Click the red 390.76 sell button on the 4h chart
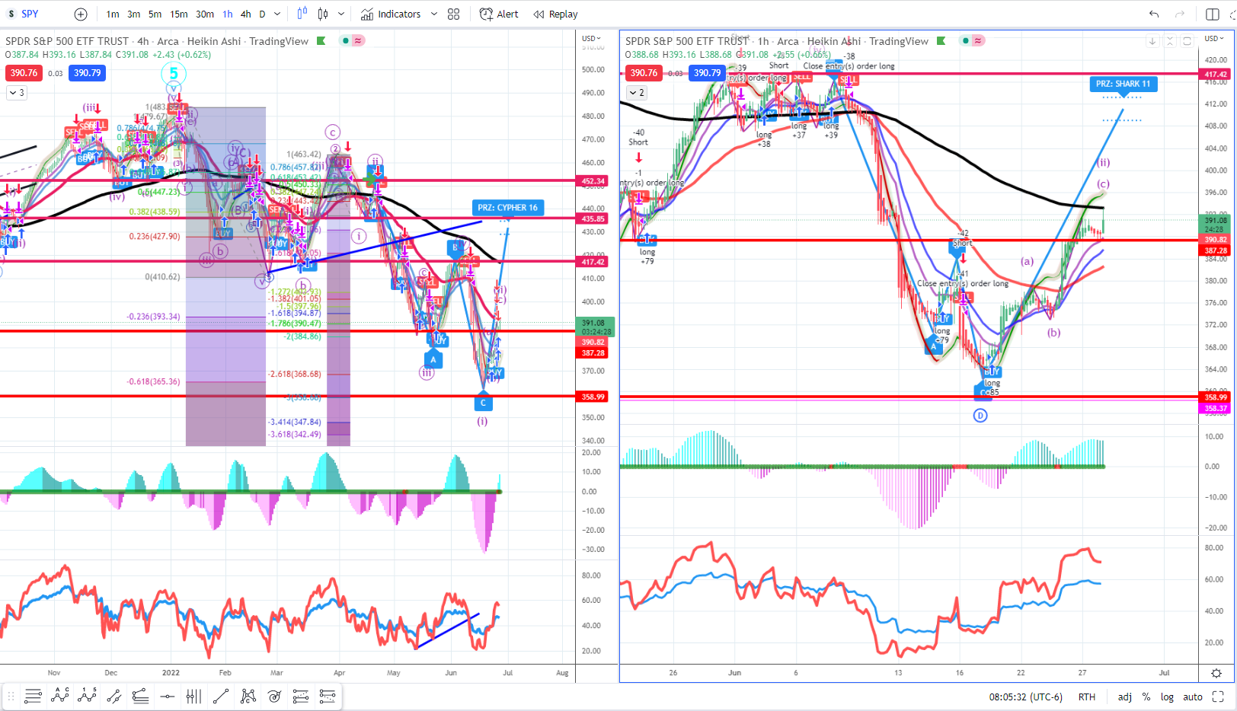This screenshot has width=1237, height=711. pos(24,73)
